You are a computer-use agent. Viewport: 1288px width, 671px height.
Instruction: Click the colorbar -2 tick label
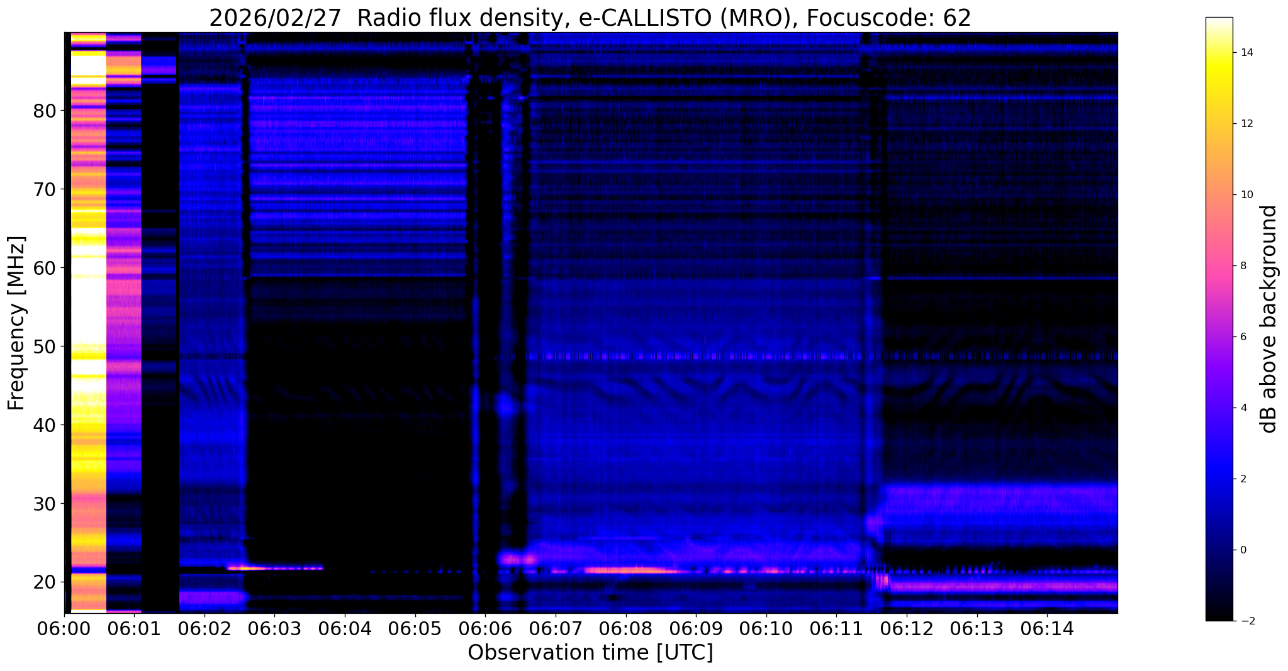1246,621
